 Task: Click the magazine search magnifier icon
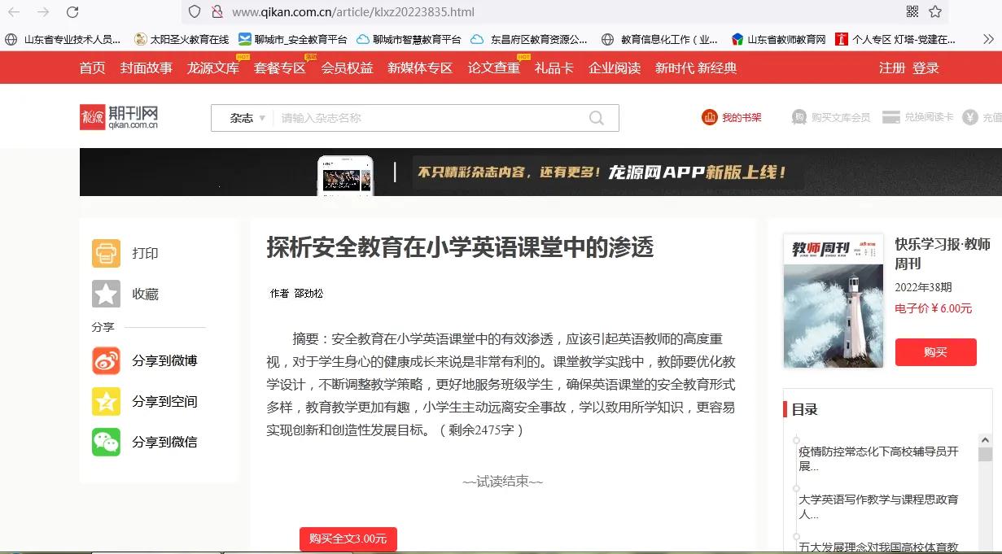pyautogui.click(x=597, y=118)
